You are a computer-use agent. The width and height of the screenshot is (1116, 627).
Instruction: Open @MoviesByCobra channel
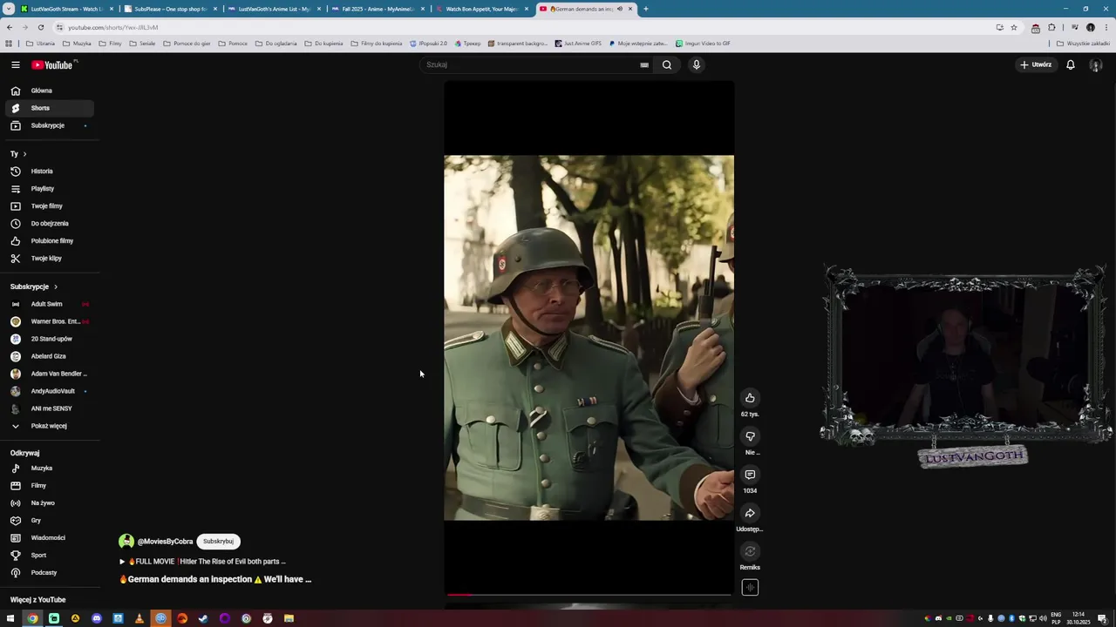165,542
